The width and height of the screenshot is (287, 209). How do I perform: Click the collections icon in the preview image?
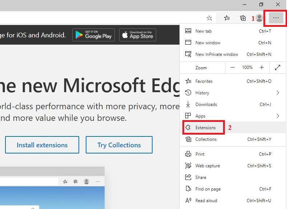(x=76, y=181)
